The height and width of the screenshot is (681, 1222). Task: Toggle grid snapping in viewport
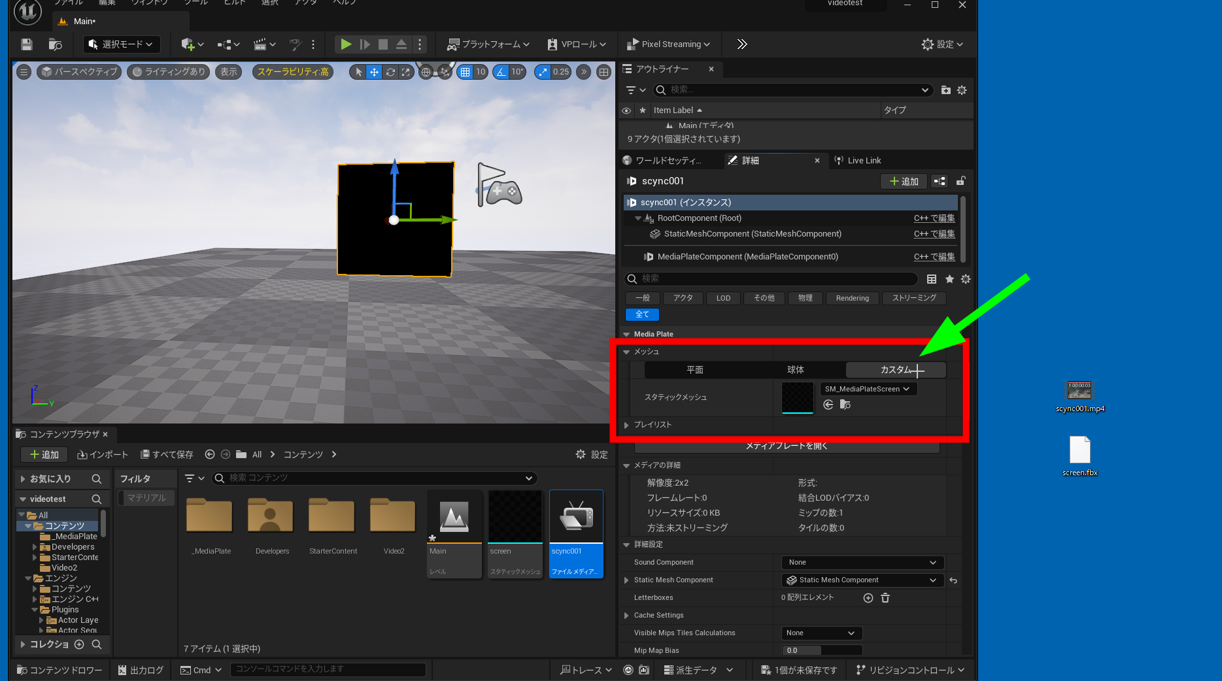(465, 72)
